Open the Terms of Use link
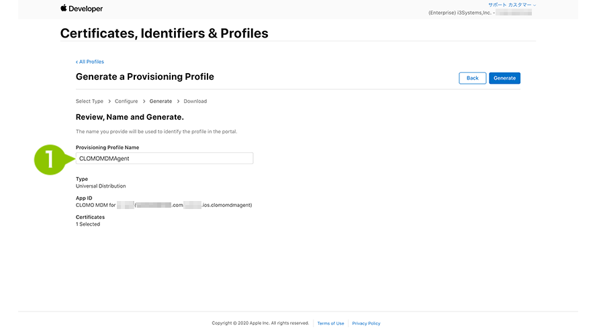Screen dimensions: 597x335 (330, 324)
